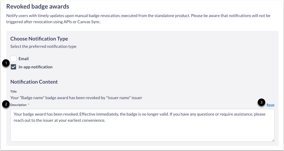
Task: Click the resize grip on the Description box
Action: pyautogui.click(x=273, y=140)
